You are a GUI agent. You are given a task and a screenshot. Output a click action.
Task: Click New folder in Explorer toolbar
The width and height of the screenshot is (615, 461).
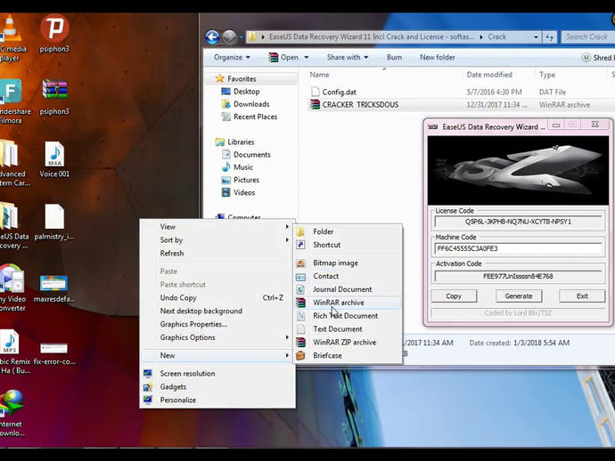click(x=438, y=57)
